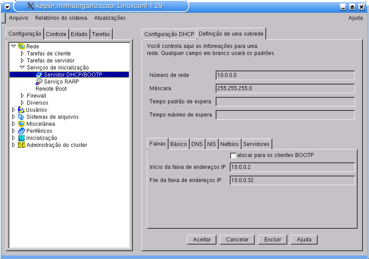Expand Sistemas de arquivos node

coord(13,117)
